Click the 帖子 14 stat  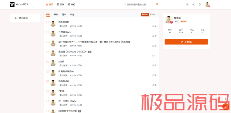coord(170,31)
